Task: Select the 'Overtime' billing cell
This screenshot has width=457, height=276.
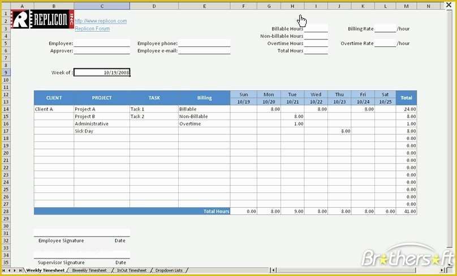Action: 204,124
